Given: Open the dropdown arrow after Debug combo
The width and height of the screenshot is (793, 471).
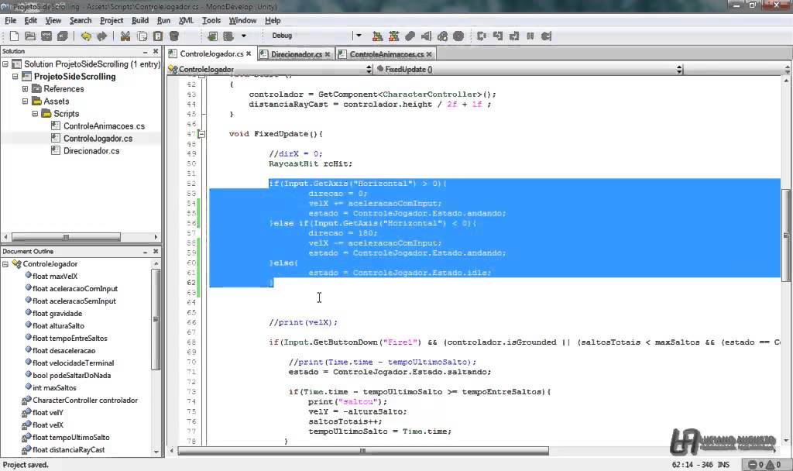Looking at the screenshot, I should pos(359,36).
